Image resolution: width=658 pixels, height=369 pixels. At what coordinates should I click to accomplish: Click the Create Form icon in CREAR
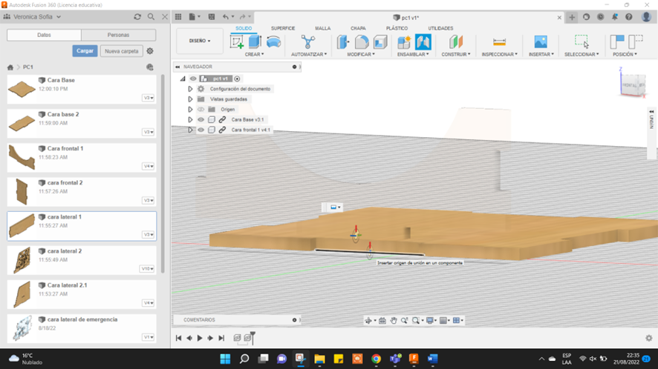click(x=273, y=42)
